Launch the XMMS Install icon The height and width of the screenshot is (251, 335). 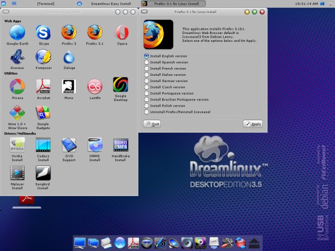[95, 145]
